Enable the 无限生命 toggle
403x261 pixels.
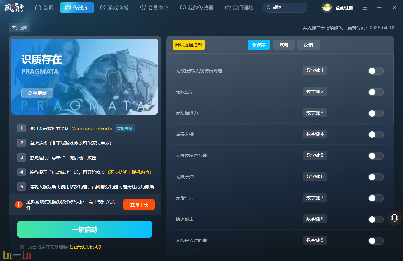tap(376, 92)
